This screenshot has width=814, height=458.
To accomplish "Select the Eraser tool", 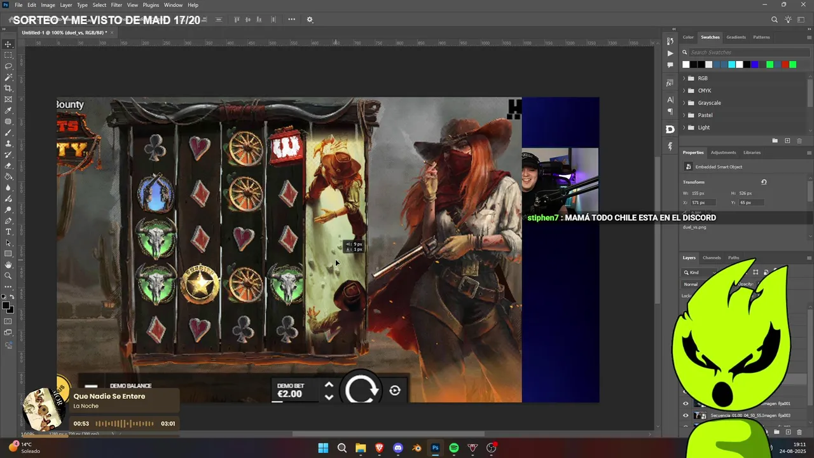I will pos(8,165).
